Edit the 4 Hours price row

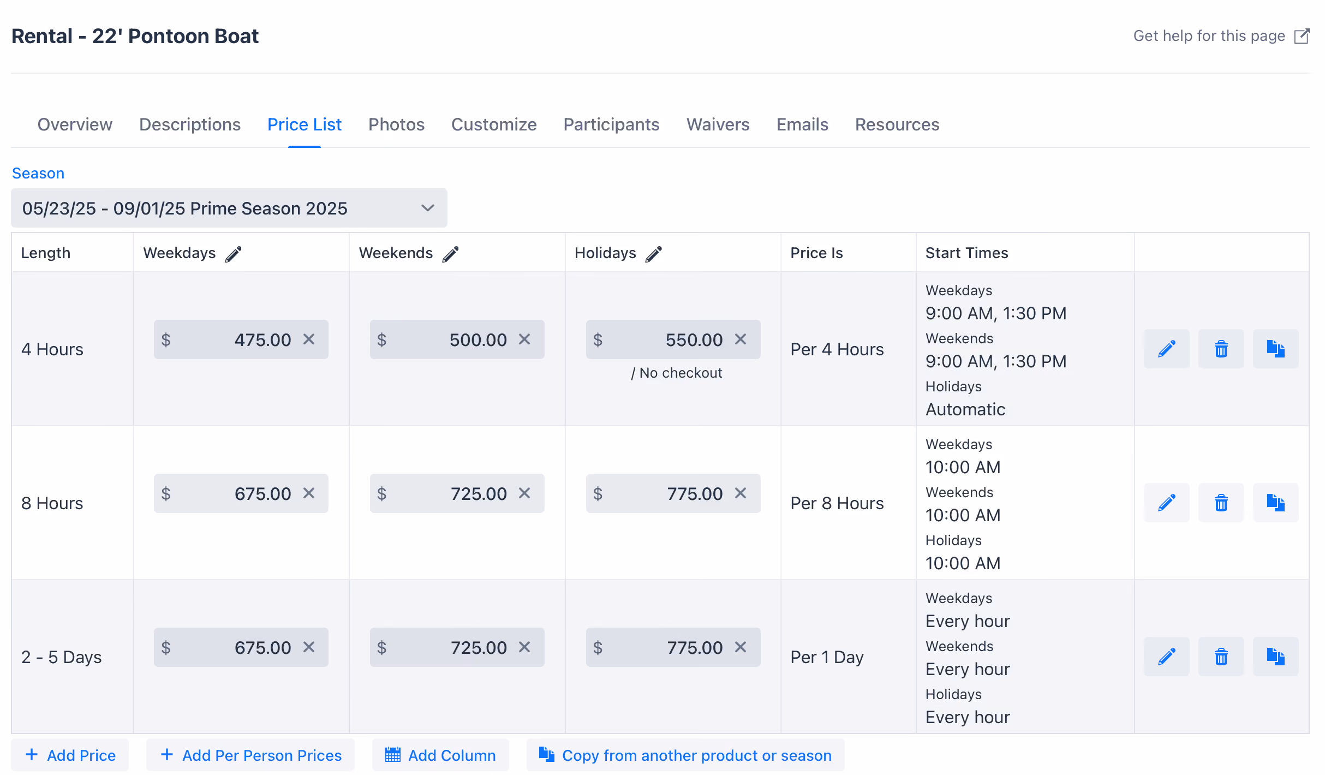coord(1166,349)
